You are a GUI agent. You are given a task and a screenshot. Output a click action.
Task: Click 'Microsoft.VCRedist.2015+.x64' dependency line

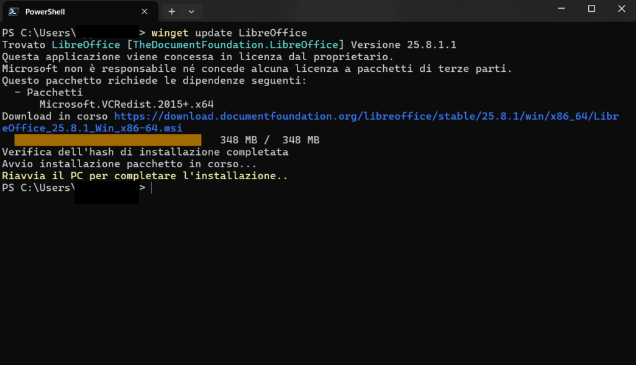[x=127, y=104]
